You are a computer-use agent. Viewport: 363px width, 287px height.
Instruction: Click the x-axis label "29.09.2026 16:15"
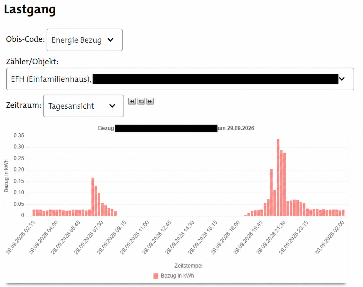pos(202,237)
